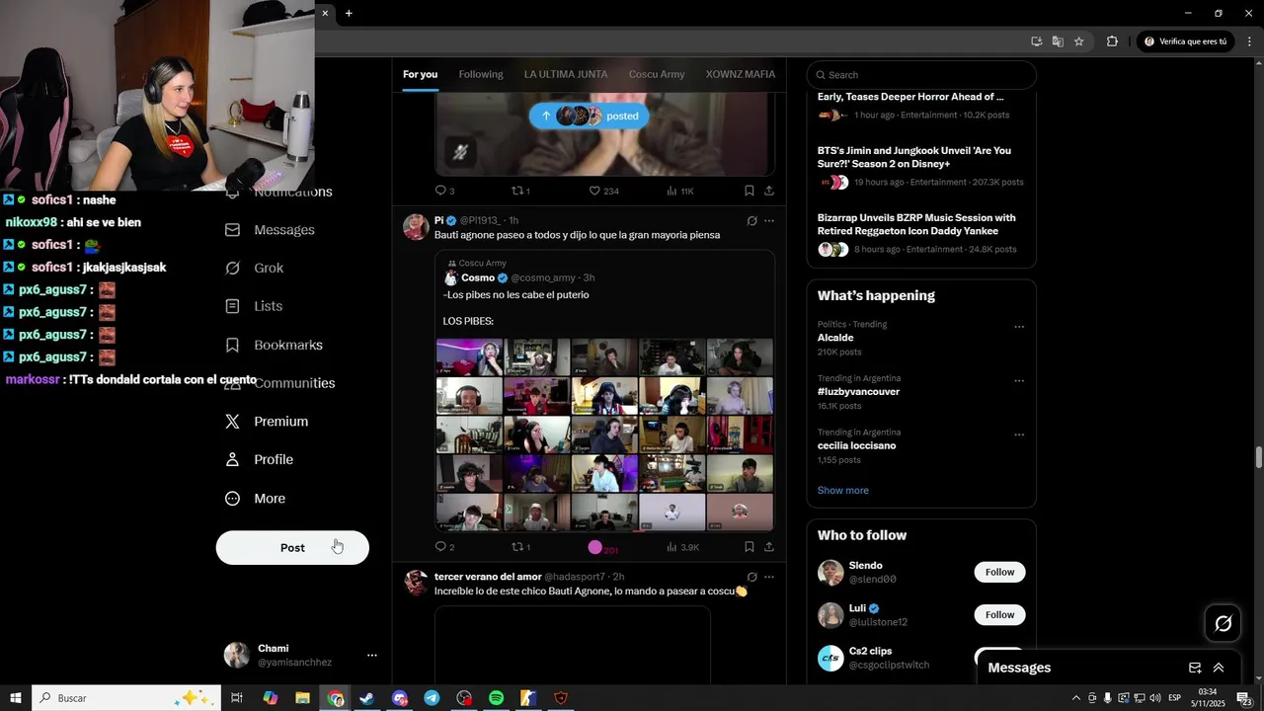The width and height of the screenshot is (1264, 711).
Task: View analytics showing 11K views
Action: click(680, 191)
